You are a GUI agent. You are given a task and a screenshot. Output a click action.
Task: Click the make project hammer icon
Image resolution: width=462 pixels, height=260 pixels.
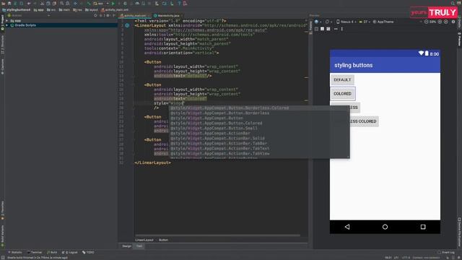88,4
